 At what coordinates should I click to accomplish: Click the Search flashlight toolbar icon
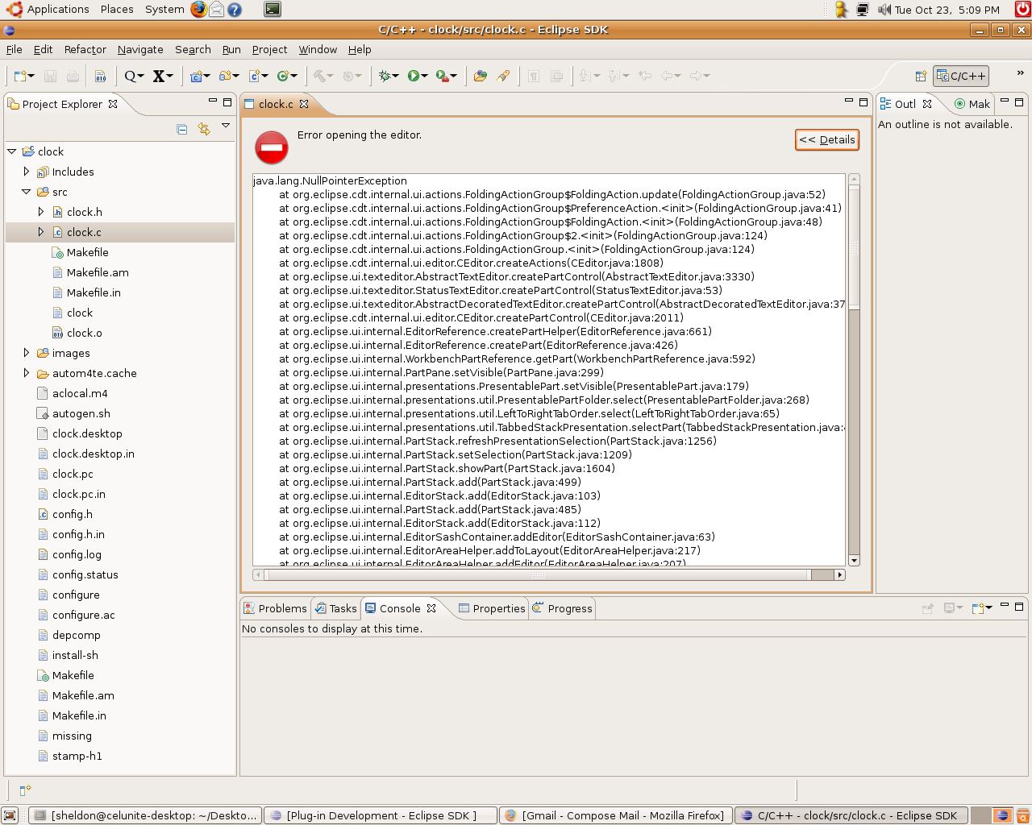[x=503, y=76]
